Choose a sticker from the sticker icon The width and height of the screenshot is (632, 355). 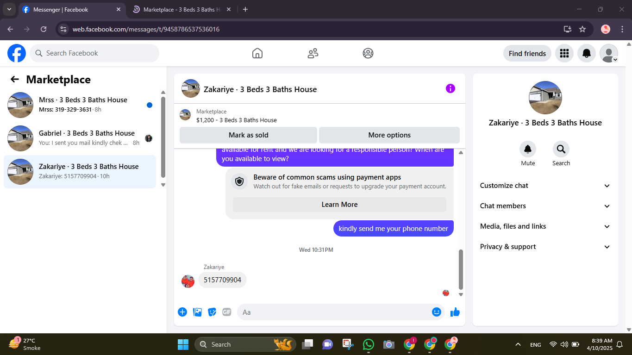click(x=212, y=312)
